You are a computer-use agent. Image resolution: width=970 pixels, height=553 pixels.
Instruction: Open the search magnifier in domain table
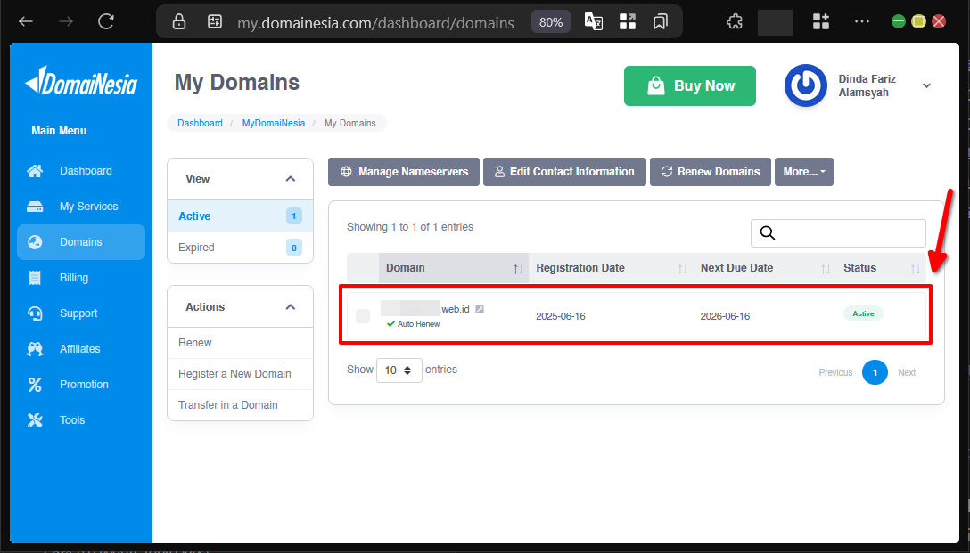click(768, 232)
